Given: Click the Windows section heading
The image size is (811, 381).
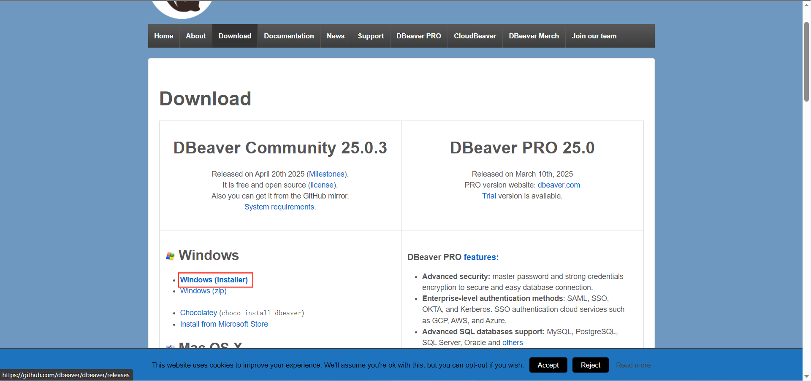Looking at the screenshot, I should (209, 255).
